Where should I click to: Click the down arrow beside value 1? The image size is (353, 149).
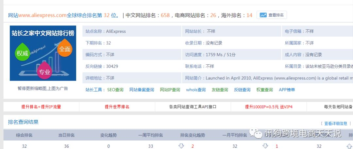pyautogui.click(x=265, y=146)
